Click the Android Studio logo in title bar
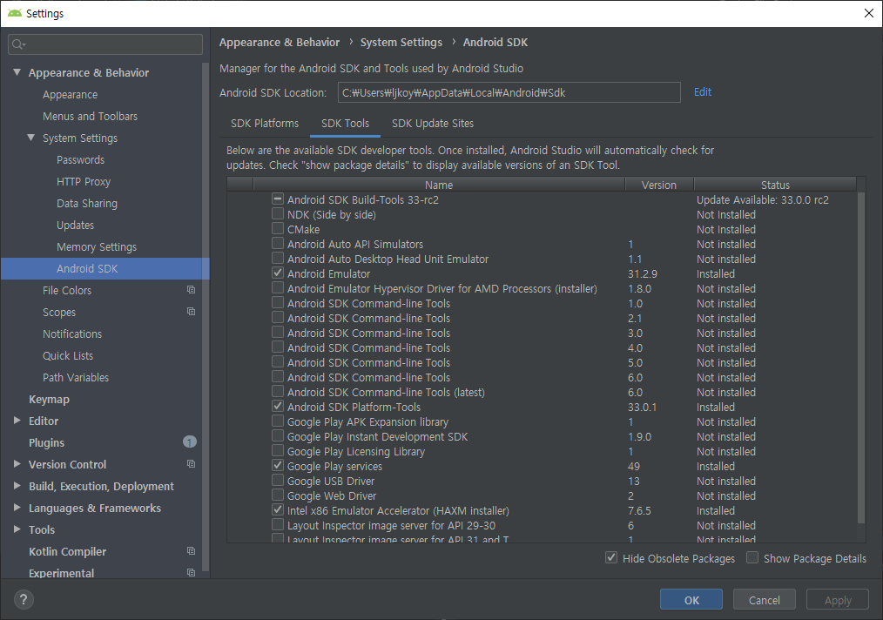The height and width of the screenshot is (620, 883). [x=14, y=13]
